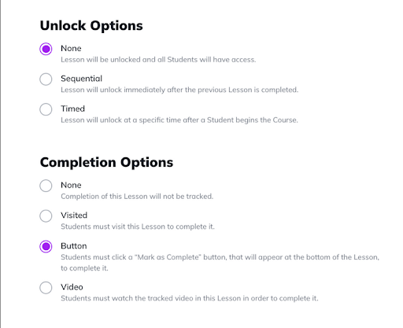Click the Unlock Options heading
The width and height of the screenshot is (403, 328).
[x=91, y=26]
